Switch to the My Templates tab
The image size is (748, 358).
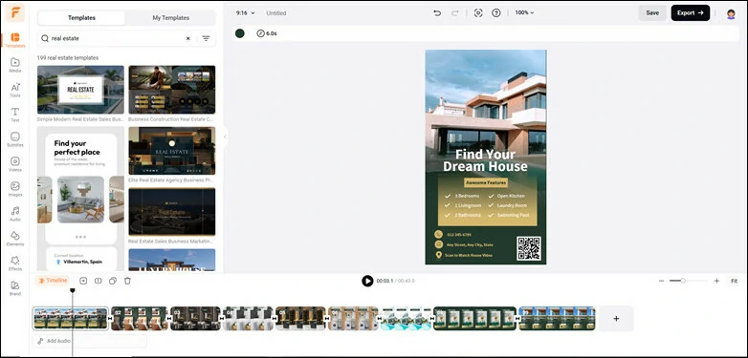(171, 18)
